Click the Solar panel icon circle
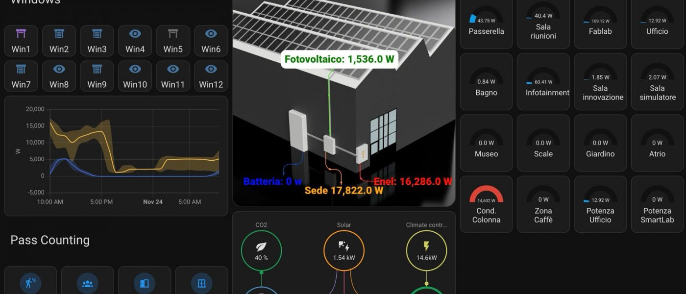 pos(344,250)
